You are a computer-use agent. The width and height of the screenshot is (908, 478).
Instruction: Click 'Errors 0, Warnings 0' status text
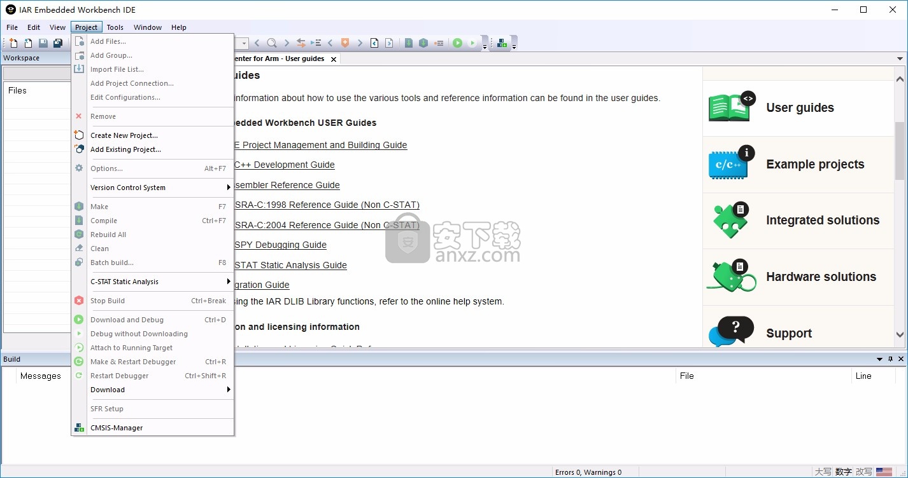588,472
